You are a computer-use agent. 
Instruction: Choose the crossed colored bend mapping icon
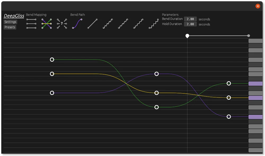[x=47, y=24]
